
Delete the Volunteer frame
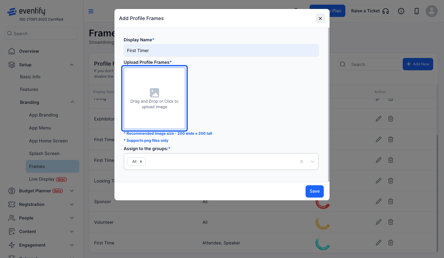391,222
